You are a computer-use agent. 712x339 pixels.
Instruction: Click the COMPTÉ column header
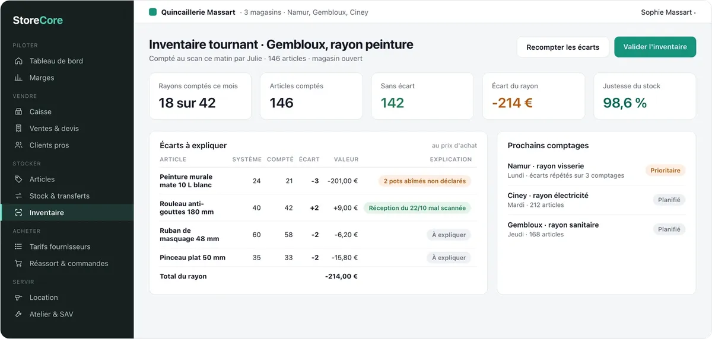pyautogui.click(x=280, y=159)
